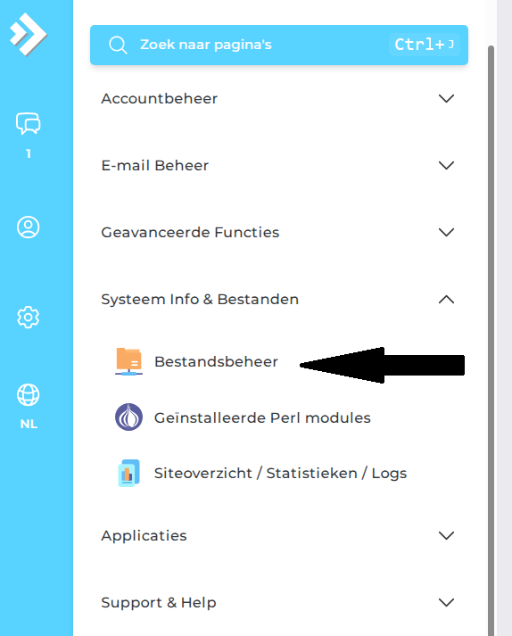
Task: Open Geïnstalleerde Perl modules link
Action: tap(262, 417)
